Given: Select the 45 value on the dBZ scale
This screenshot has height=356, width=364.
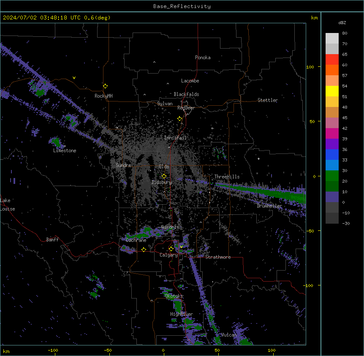Looking at the screenshot, I should pyautogui.click(x=345, y=118).
